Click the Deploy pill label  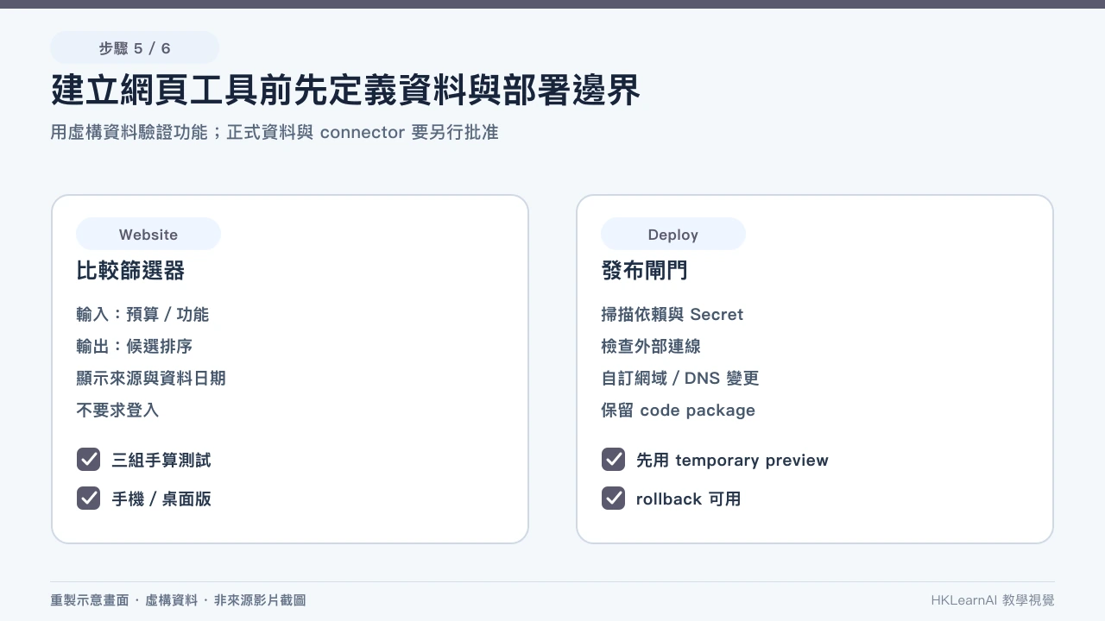(673, 234)
